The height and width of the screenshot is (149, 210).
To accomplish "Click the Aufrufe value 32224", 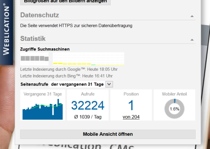I will (88, 105).
